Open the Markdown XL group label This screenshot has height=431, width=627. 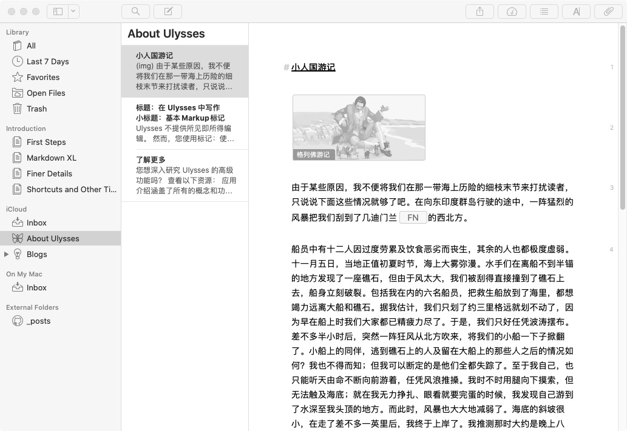(52, 158)
